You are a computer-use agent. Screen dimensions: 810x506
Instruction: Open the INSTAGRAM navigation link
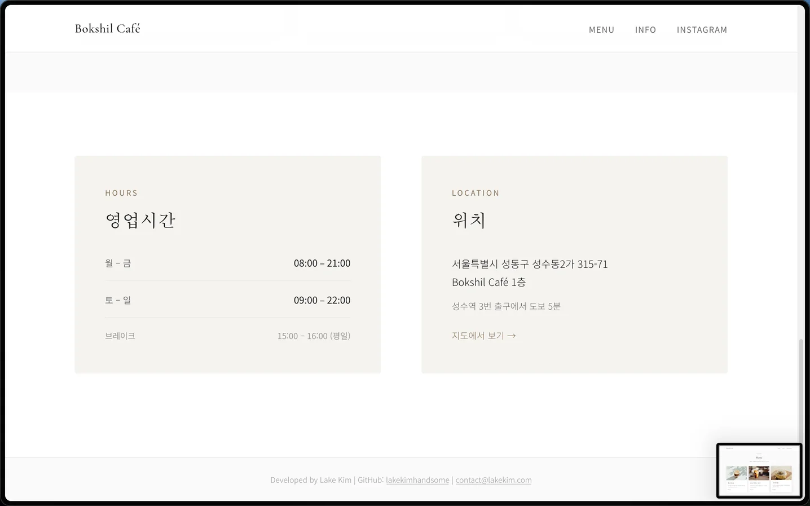click(702, 30)
